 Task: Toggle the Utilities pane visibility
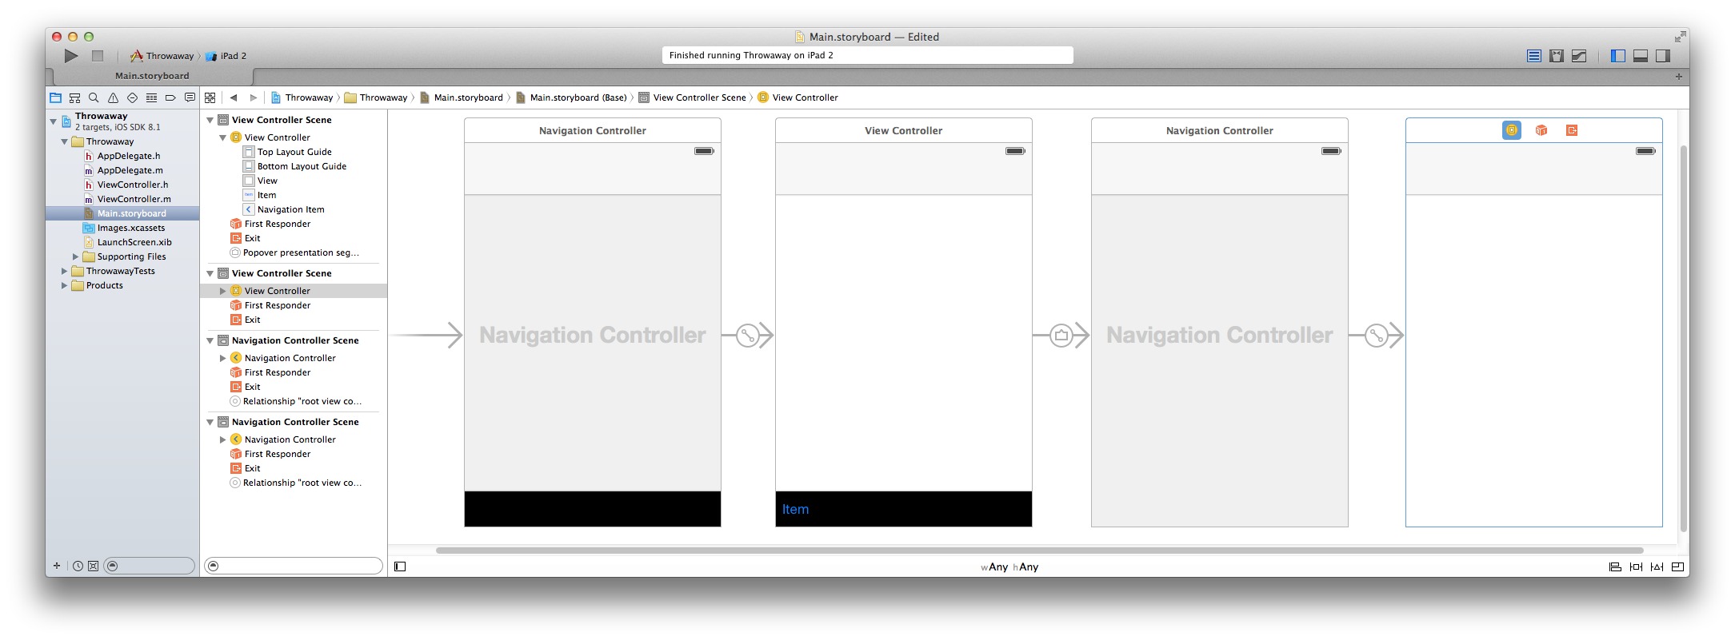(1663, 56)
